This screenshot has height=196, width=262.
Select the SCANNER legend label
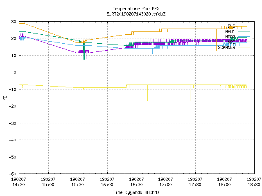tap(226, 47)
